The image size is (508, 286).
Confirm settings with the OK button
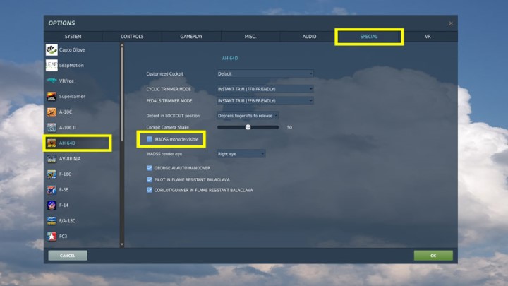click(x=433, y=255)
